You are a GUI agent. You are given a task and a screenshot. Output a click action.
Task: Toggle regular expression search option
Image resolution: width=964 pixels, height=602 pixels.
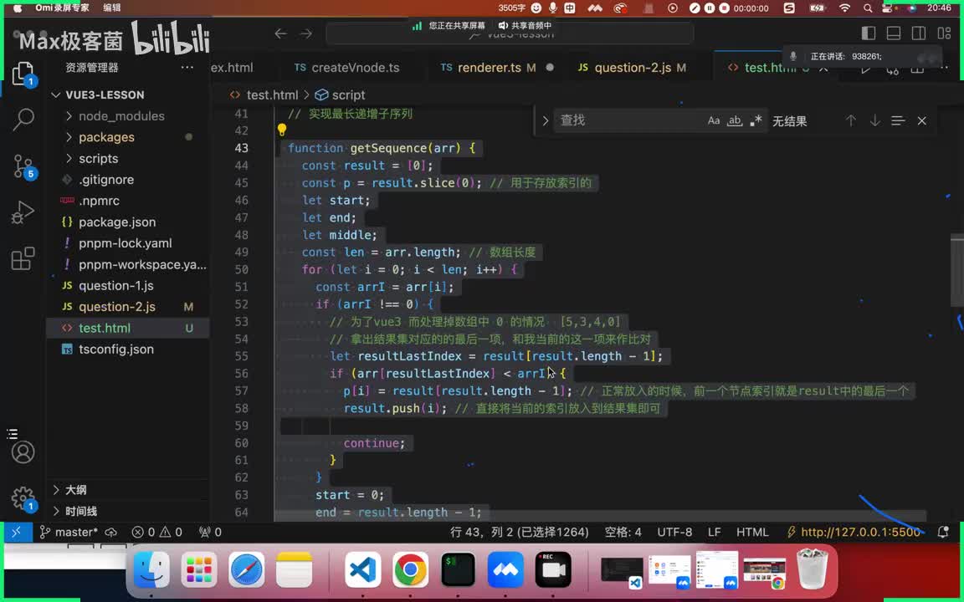[x=756, y=120]
